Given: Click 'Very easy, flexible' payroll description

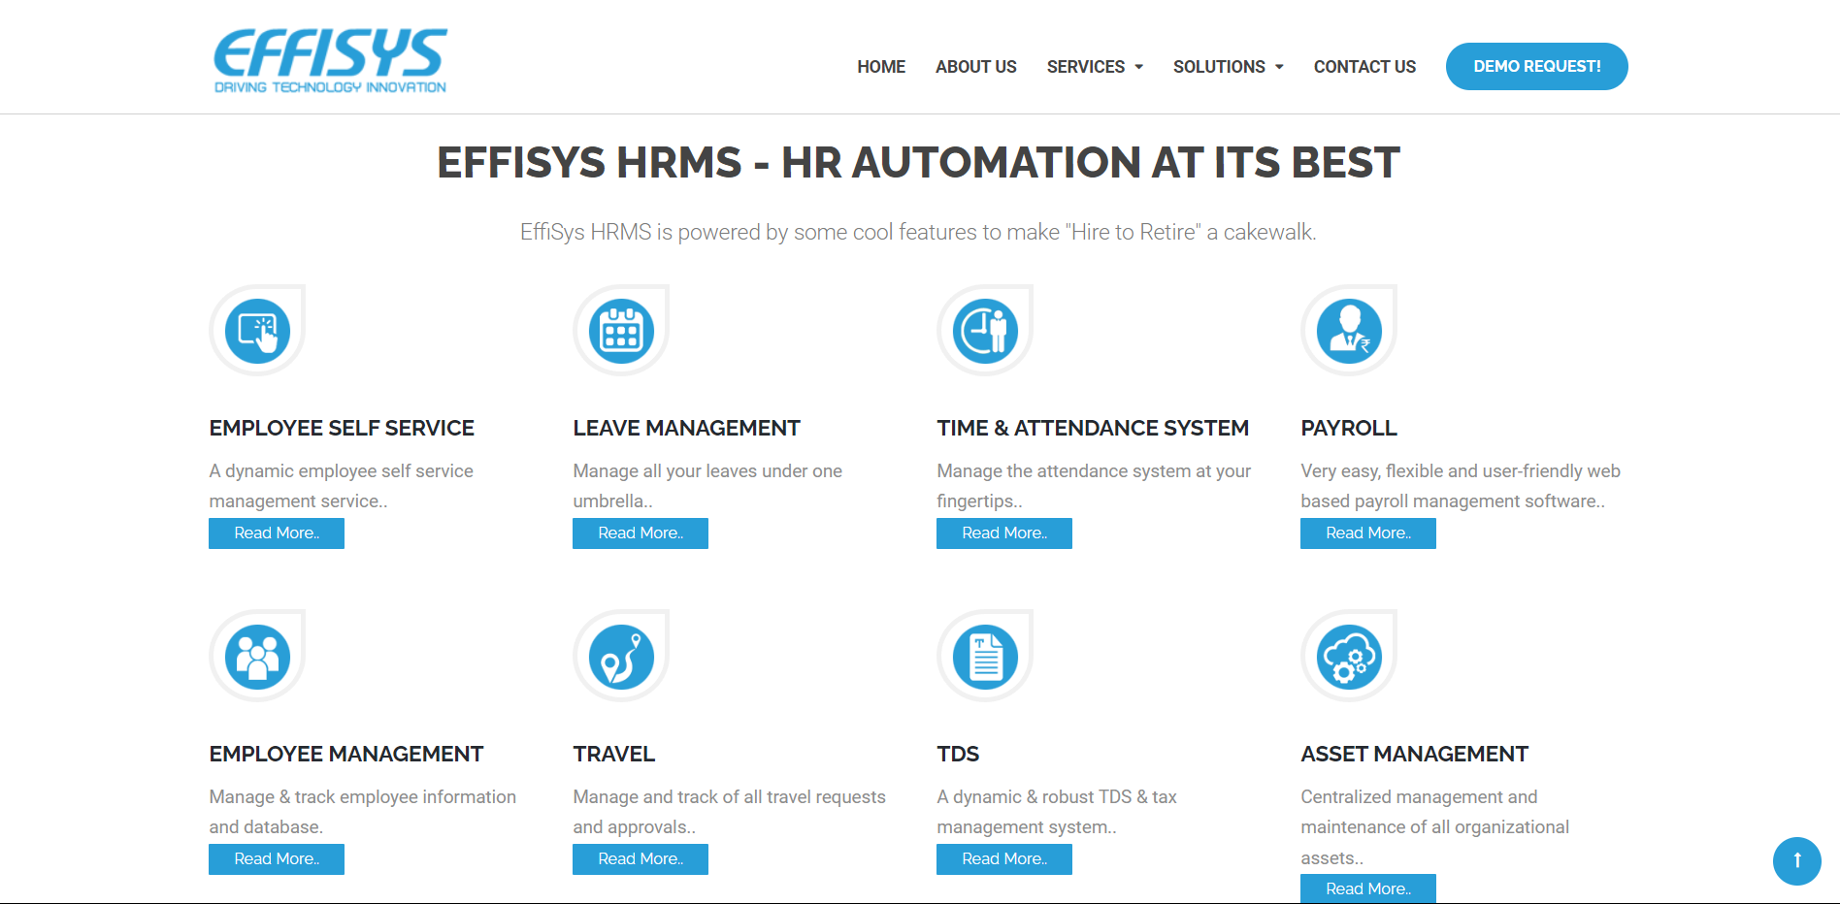Looking at the screenshot, I should [1461, 486].
